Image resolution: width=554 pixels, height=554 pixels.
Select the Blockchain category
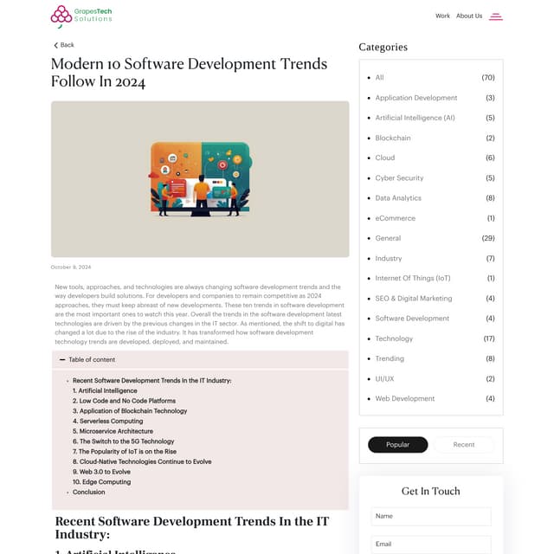(x=393, y=138)
